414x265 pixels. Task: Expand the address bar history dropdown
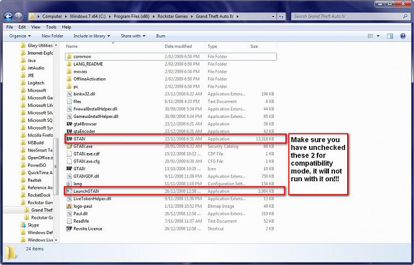[x=273, y=17]
